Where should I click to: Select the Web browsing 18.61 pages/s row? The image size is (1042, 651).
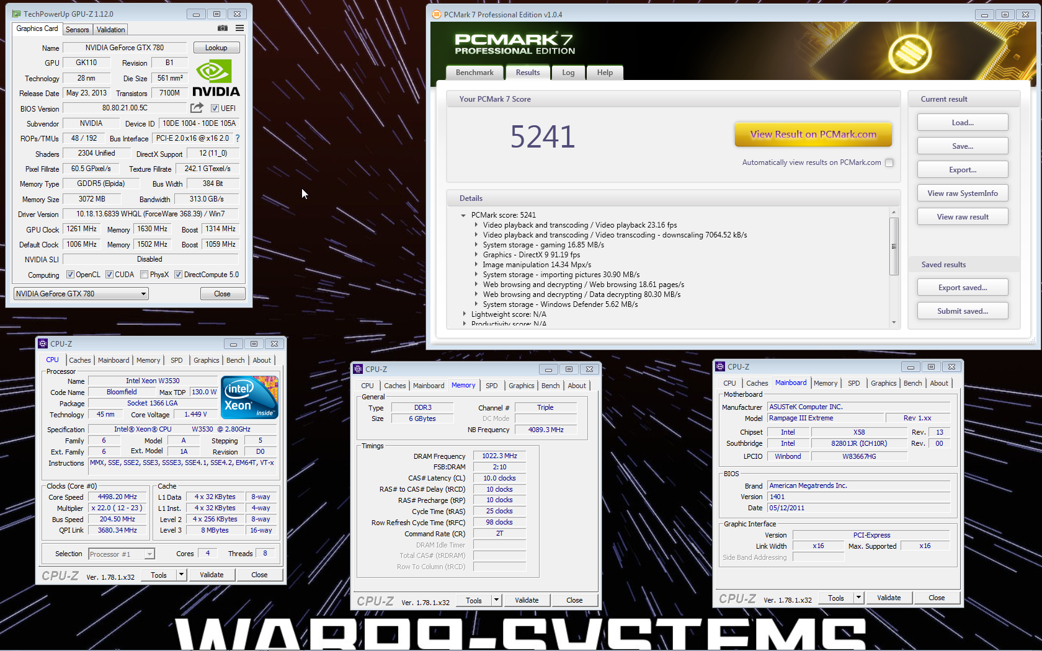tap(584, 285)
